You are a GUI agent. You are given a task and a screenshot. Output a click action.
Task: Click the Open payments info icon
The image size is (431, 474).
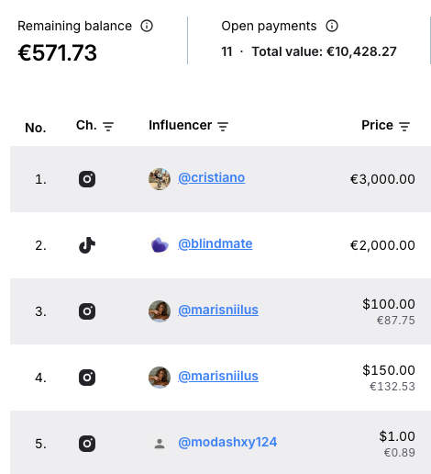tap(332, 26)
